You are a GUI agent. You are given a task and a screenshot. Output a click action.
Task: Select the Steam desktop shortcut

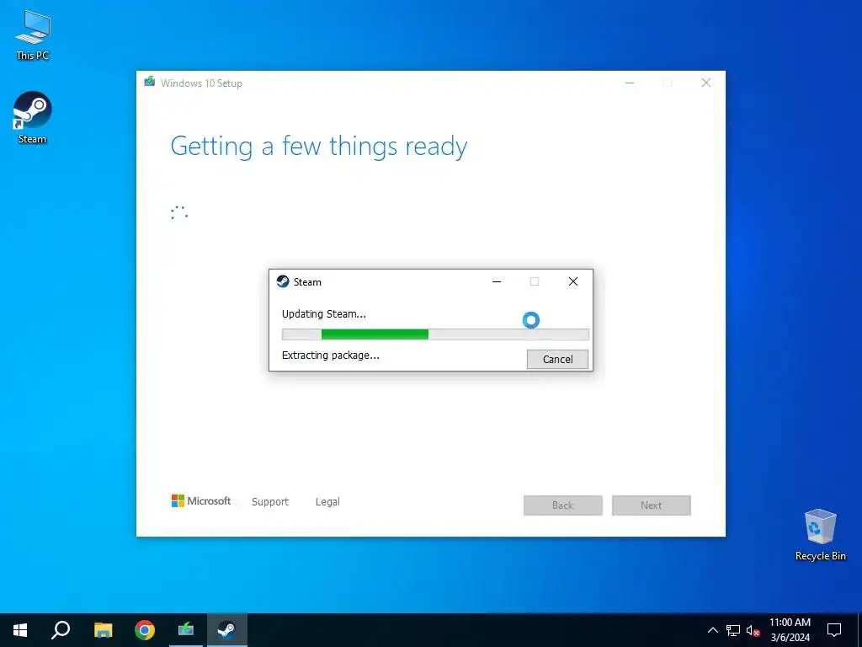[33, 118]
